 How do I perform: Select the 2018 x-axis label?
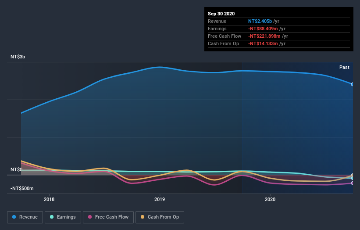coord(49,199)
